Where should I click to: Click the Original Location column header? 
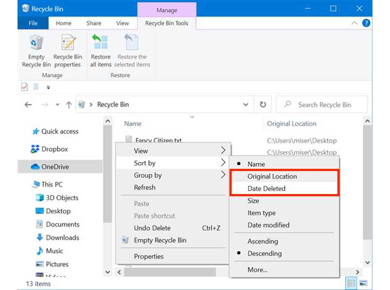click(x=292, y=124)
